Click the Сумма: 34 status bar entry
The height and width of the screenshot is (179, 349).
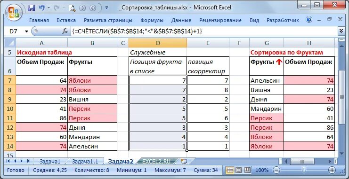[206, 171]
